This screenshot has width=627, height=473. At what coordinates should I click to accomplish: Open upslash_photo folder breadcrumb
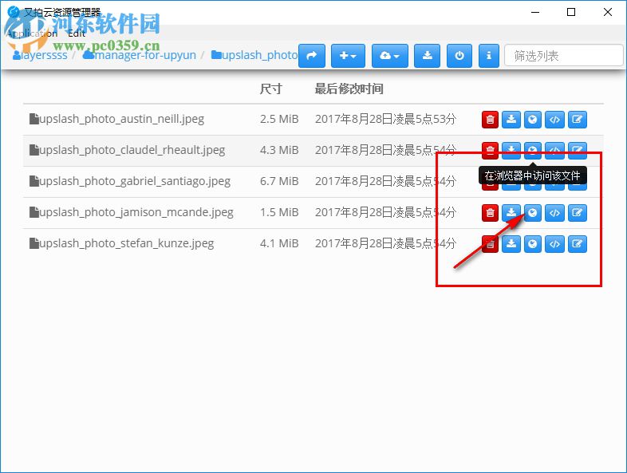(x=254, y=55)
